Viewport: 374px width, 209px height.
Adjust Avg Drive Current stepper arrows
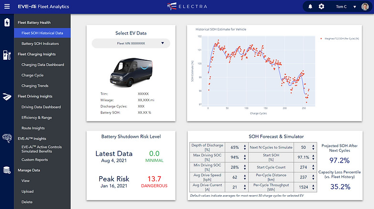click(245, 187)
